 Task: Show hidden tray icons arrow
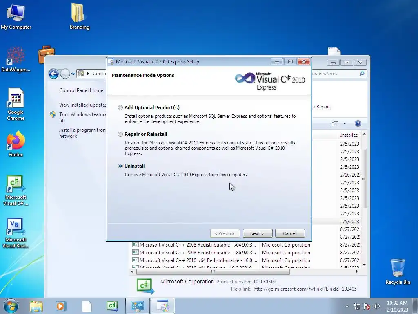click(x=347, y=306)
